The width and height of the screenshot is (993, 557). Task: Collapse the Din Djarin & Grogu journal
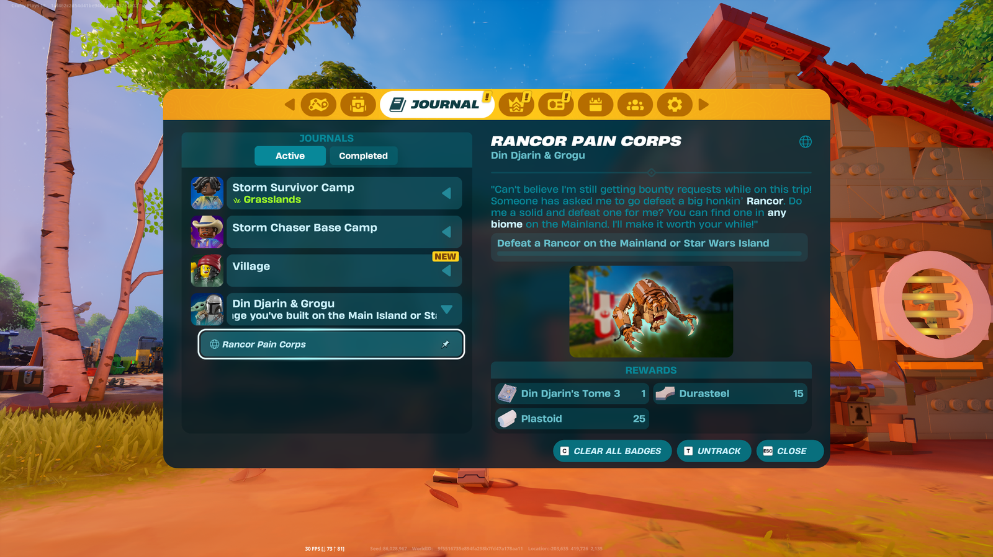pyautogui.click(x=447, y=309)
